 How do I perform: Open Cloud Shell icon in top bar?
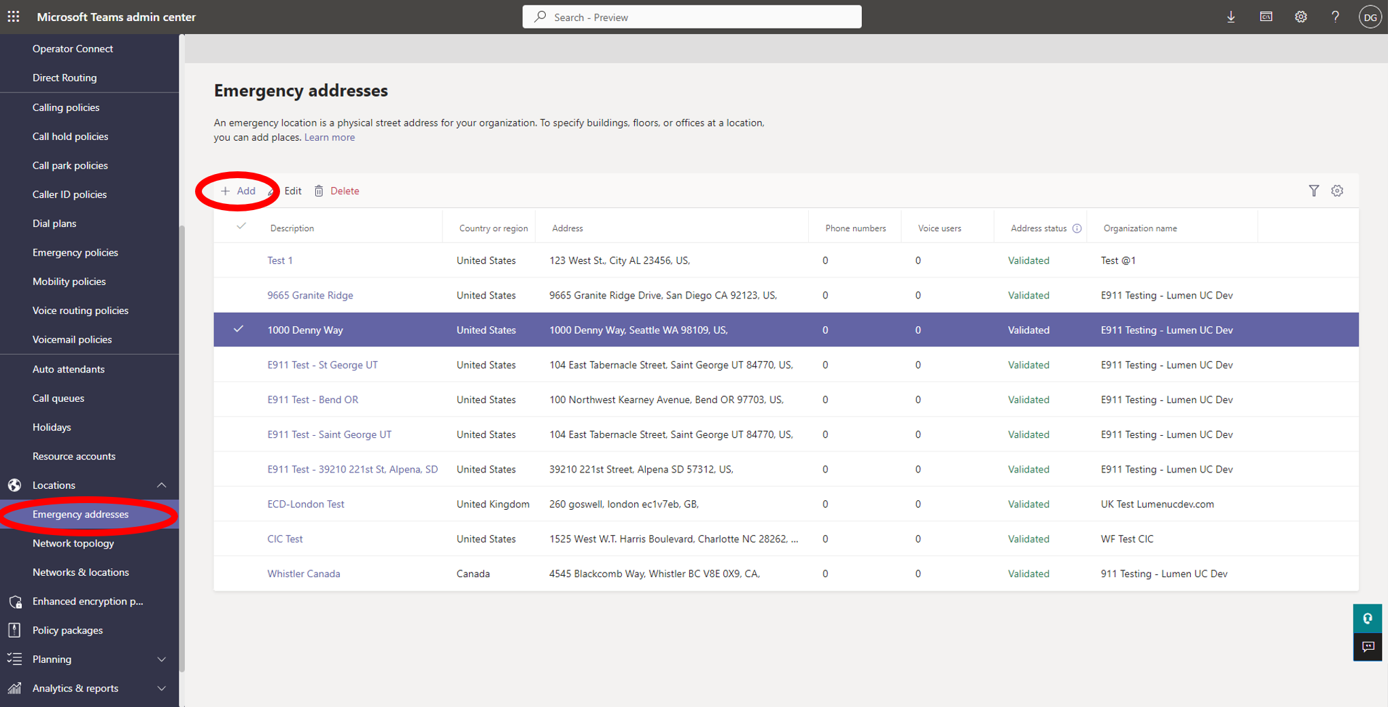tap(1266, 17)
